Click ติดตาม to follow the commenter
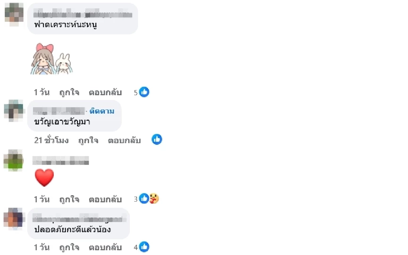The width and height of the screenshot is (408, 255). point(102,111)
